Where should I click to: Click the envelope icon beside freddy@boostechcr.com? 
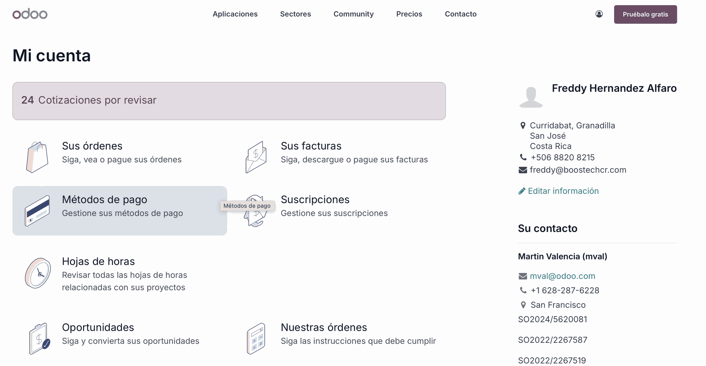523,170
